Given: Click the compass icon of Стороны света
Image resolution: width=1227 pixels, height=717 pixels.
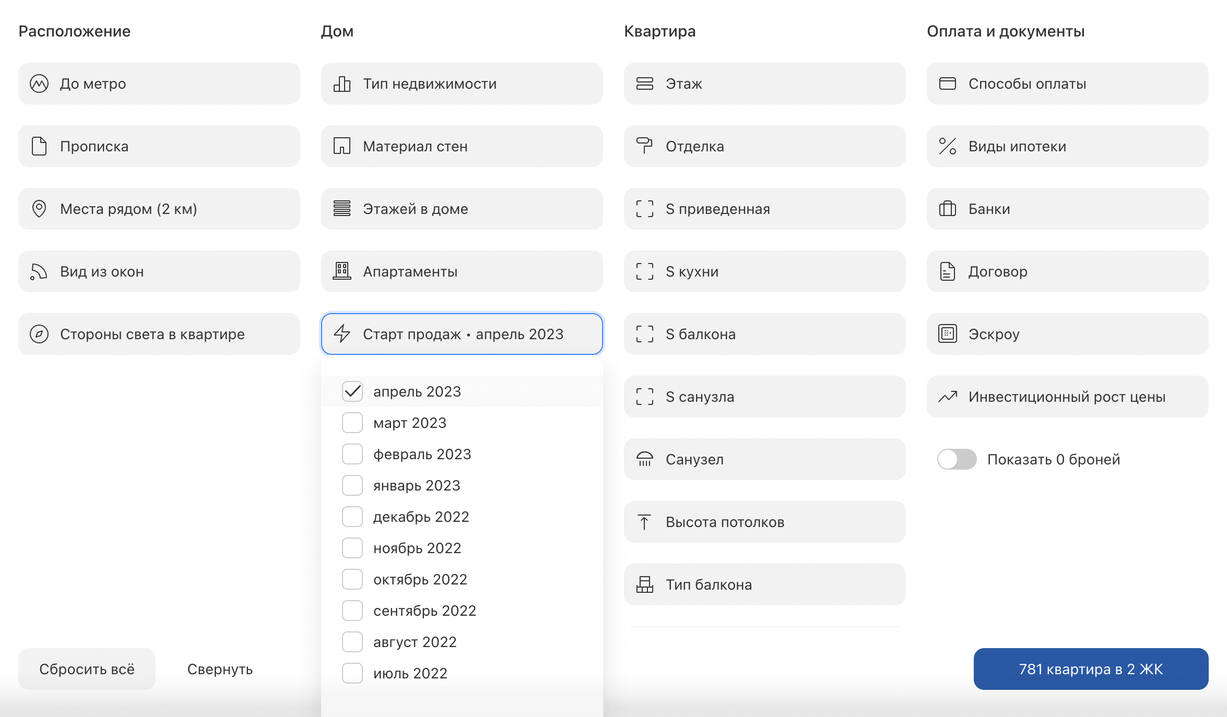Looking at the screenshot, I should pyautogui.click(x=39, y=334).
